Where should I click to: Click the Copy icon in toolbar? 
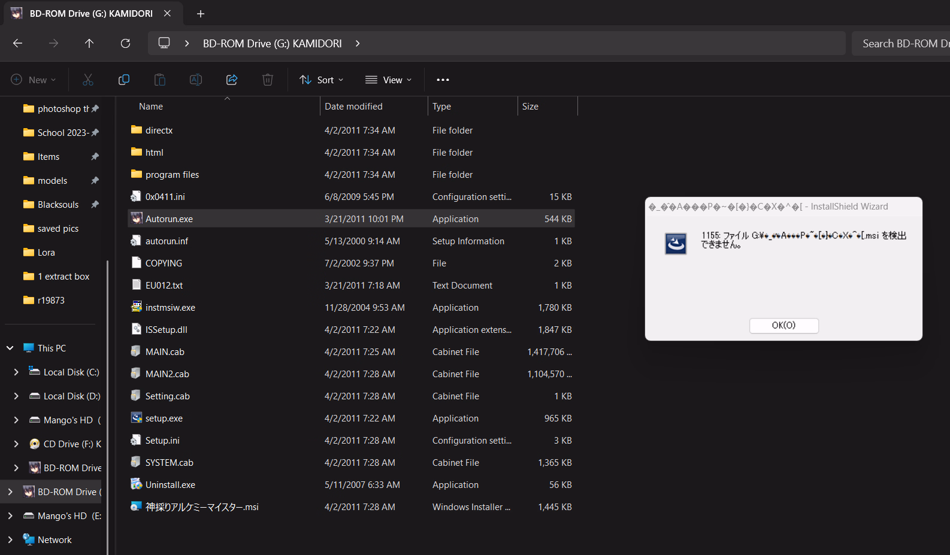pyautogui.click(x=124, y=80)
